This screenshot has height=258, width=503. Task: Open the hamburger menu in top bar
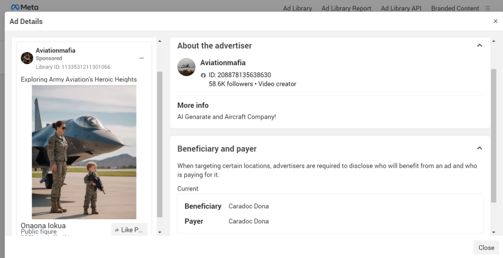(487, 8)
